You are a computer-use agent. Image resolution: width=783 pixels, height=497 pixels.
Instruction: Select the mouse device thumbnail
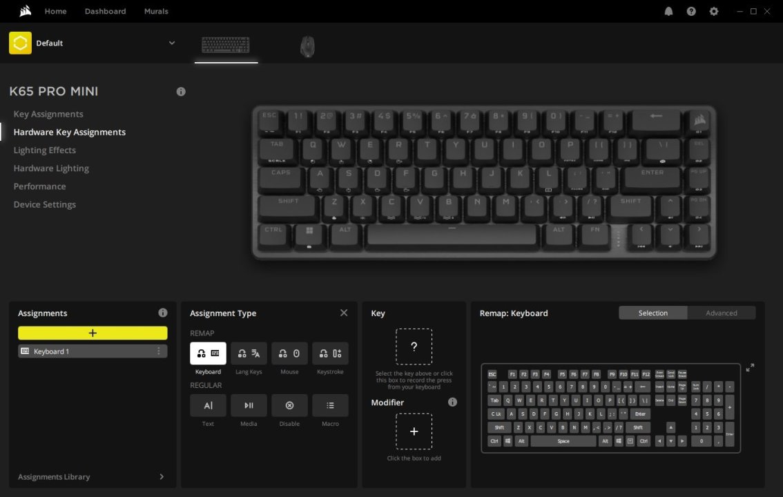pos(307,46)
